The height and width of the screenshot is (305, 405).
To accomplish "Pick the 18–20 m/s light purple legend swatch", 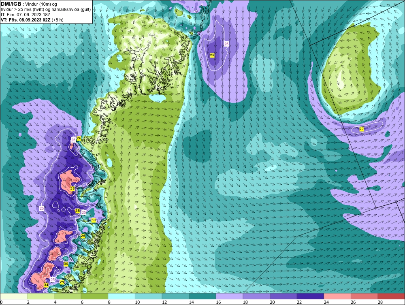I will (x=256, y=296).
